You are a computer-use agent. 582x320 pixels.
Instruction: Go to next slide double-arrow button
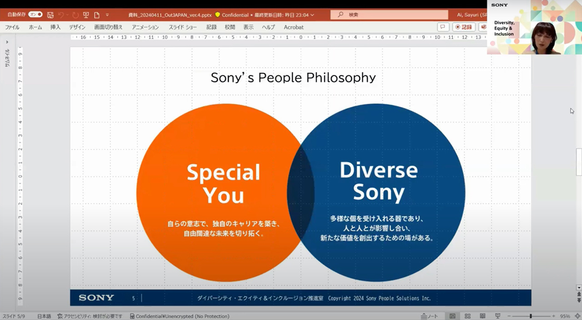(579, 300)
